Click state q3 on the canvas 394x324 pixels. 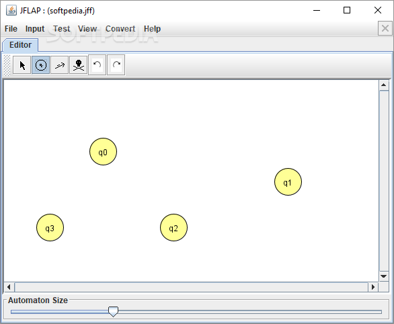[50, 228]
